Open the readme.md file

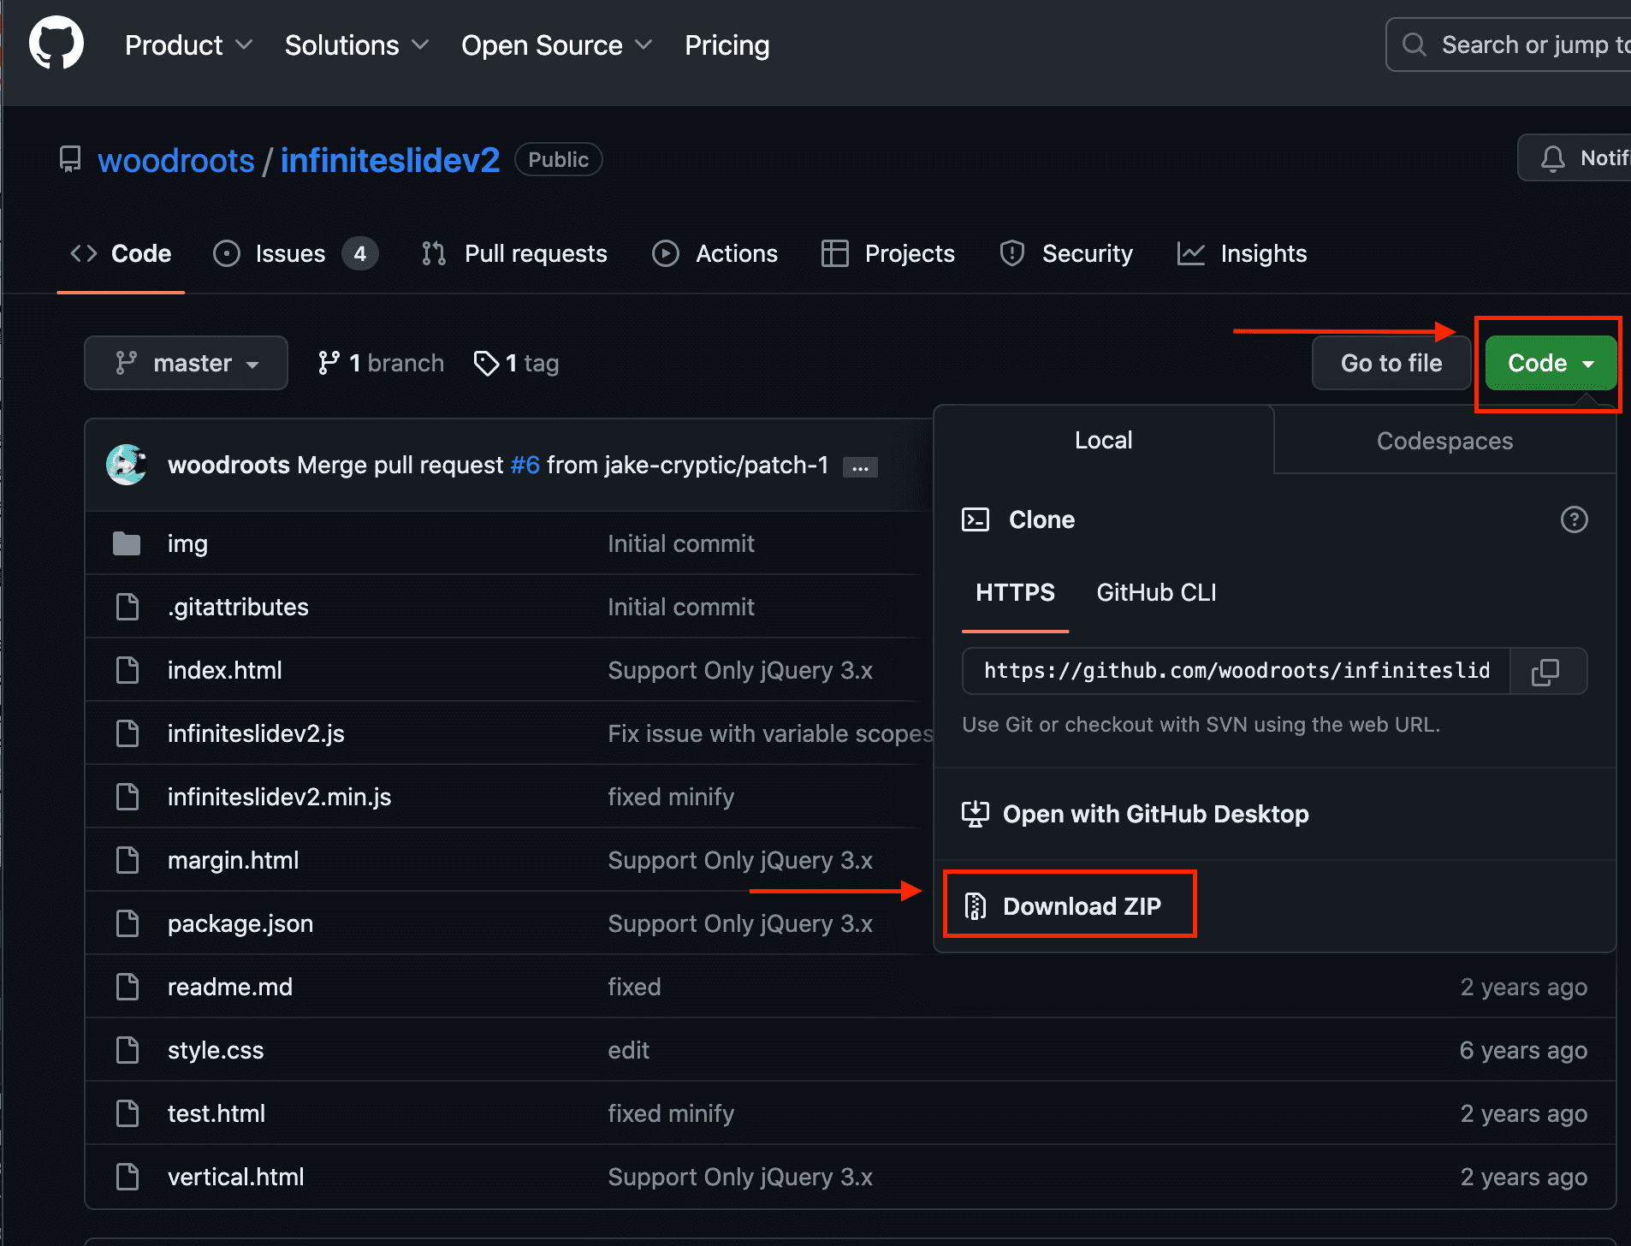(x=230, y=987)
